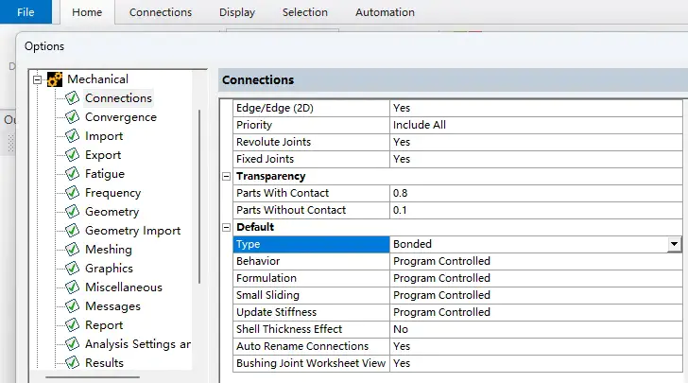Click the checkmark icon beside Analysis Settings
Image resolution: width=688 pixels, height=383 pixels.
(73, 343)
